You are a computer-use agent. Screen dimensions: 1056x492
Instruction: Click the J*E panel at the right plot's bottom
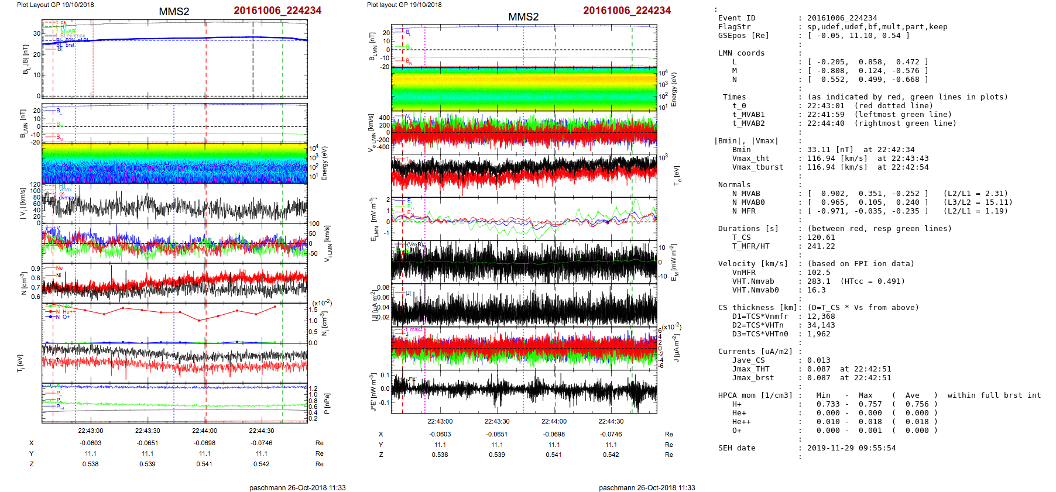coord(523,391)
